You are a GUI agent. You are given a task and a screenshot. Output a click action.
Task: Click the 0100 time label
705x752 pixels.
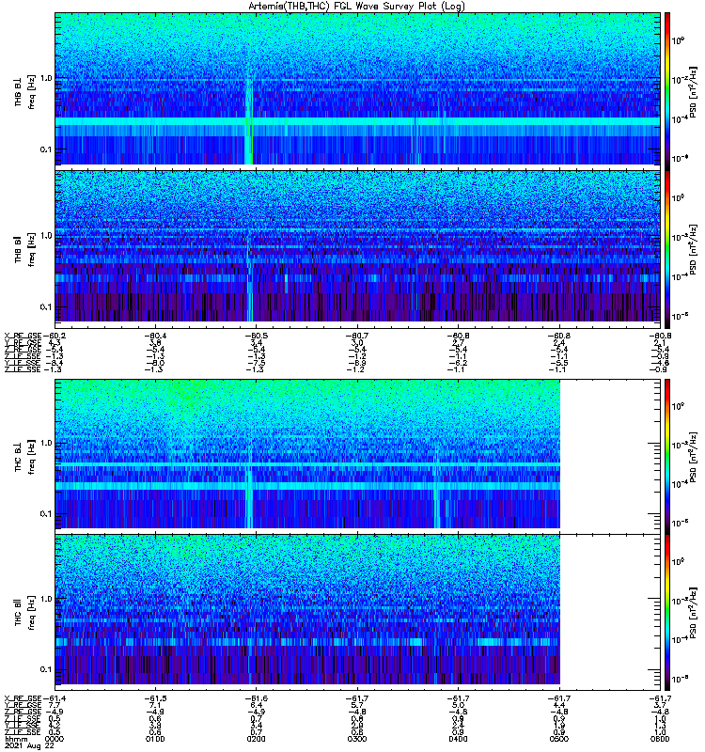155,739
